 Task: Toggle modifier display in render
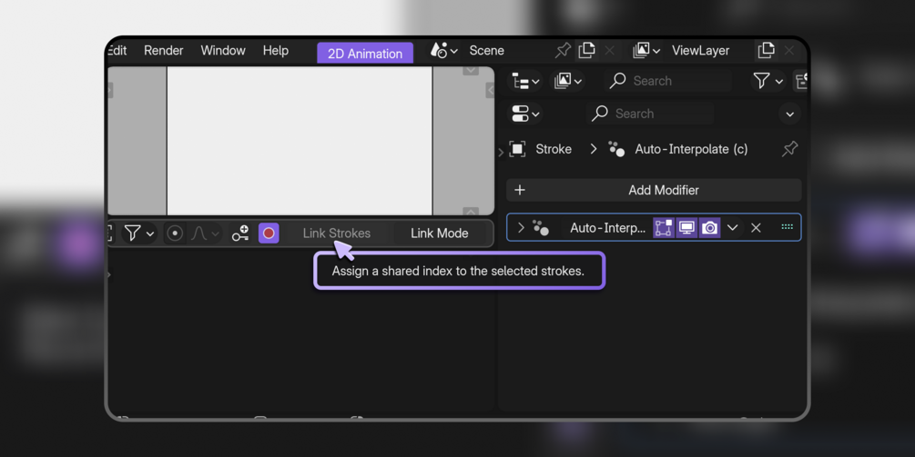point(709,228)
